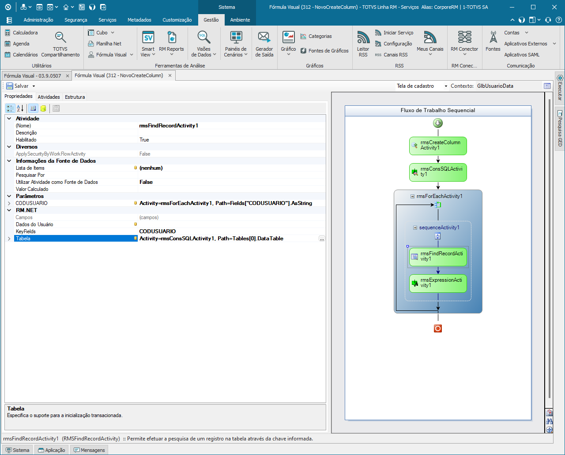The width and height of the screenshot is (565, 455).
Task: Open Meus Canais
Action: pyautogui.click(x=430, y=44)
